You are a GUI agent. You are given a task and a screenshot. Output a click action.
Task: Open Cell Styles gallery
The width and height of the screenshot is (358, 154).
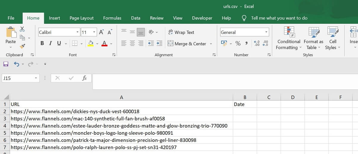(x=333, y=38)
